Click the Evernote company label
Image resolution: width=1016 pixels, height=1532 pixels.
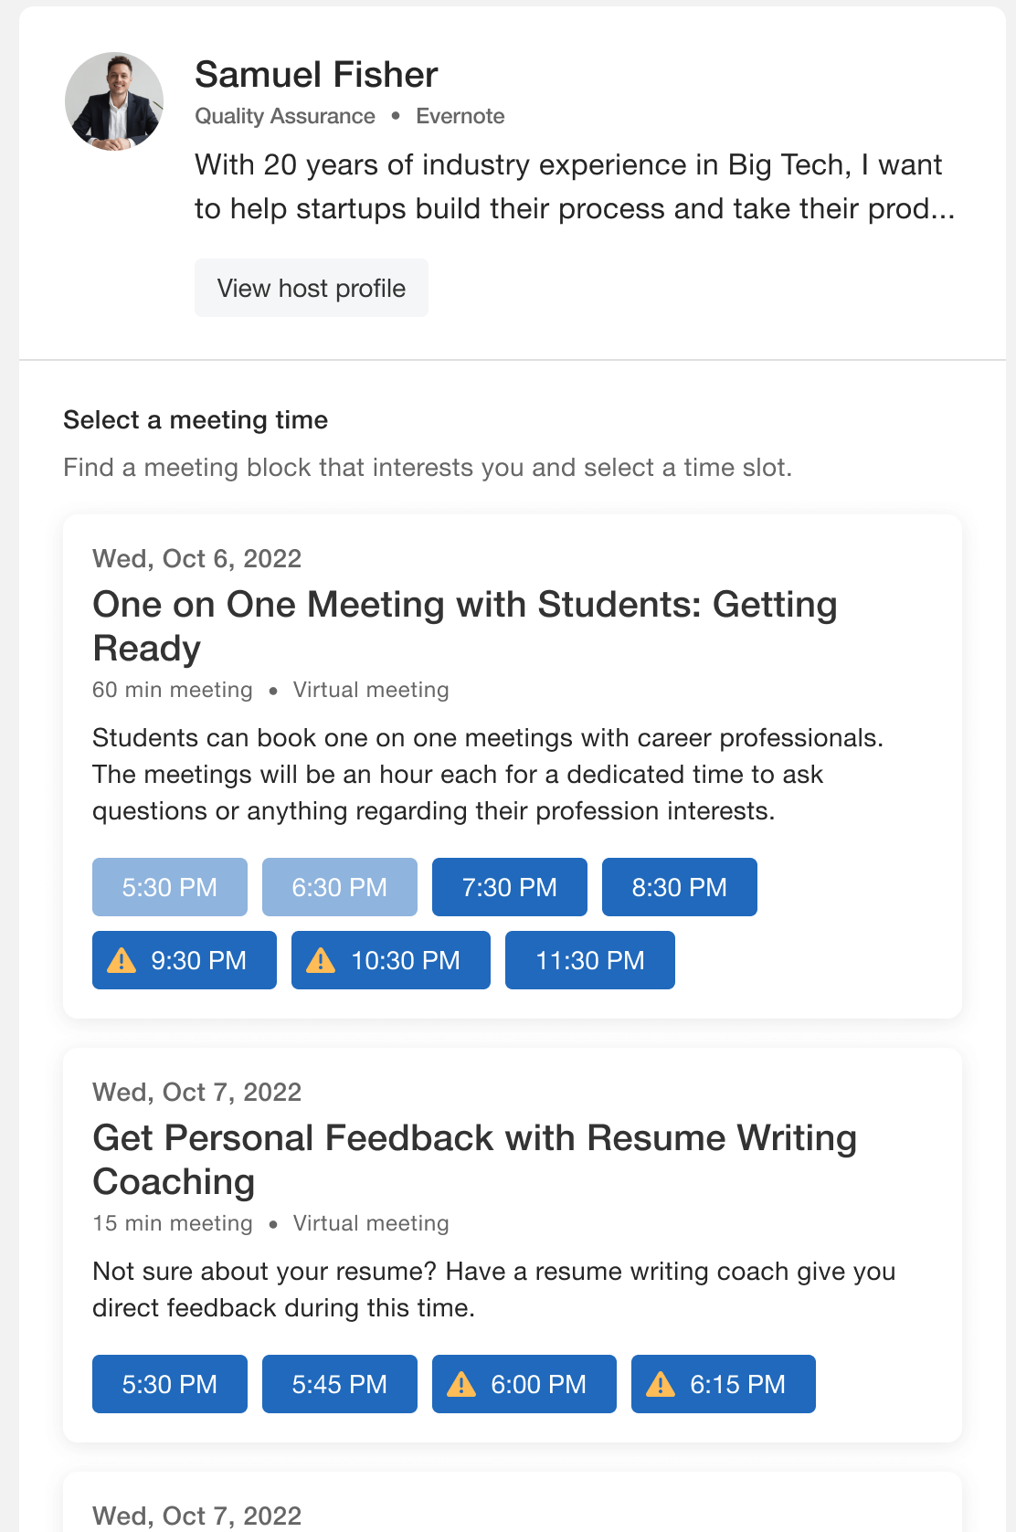pos(460,116)
